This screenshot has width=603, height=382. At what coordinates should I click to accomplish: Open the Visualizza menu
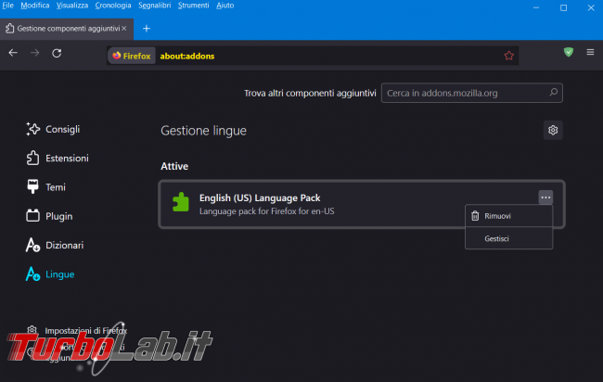click(72, 6)
